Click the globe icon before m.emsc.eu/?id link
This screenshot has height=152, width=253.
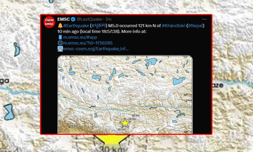(x=60, y=43)
